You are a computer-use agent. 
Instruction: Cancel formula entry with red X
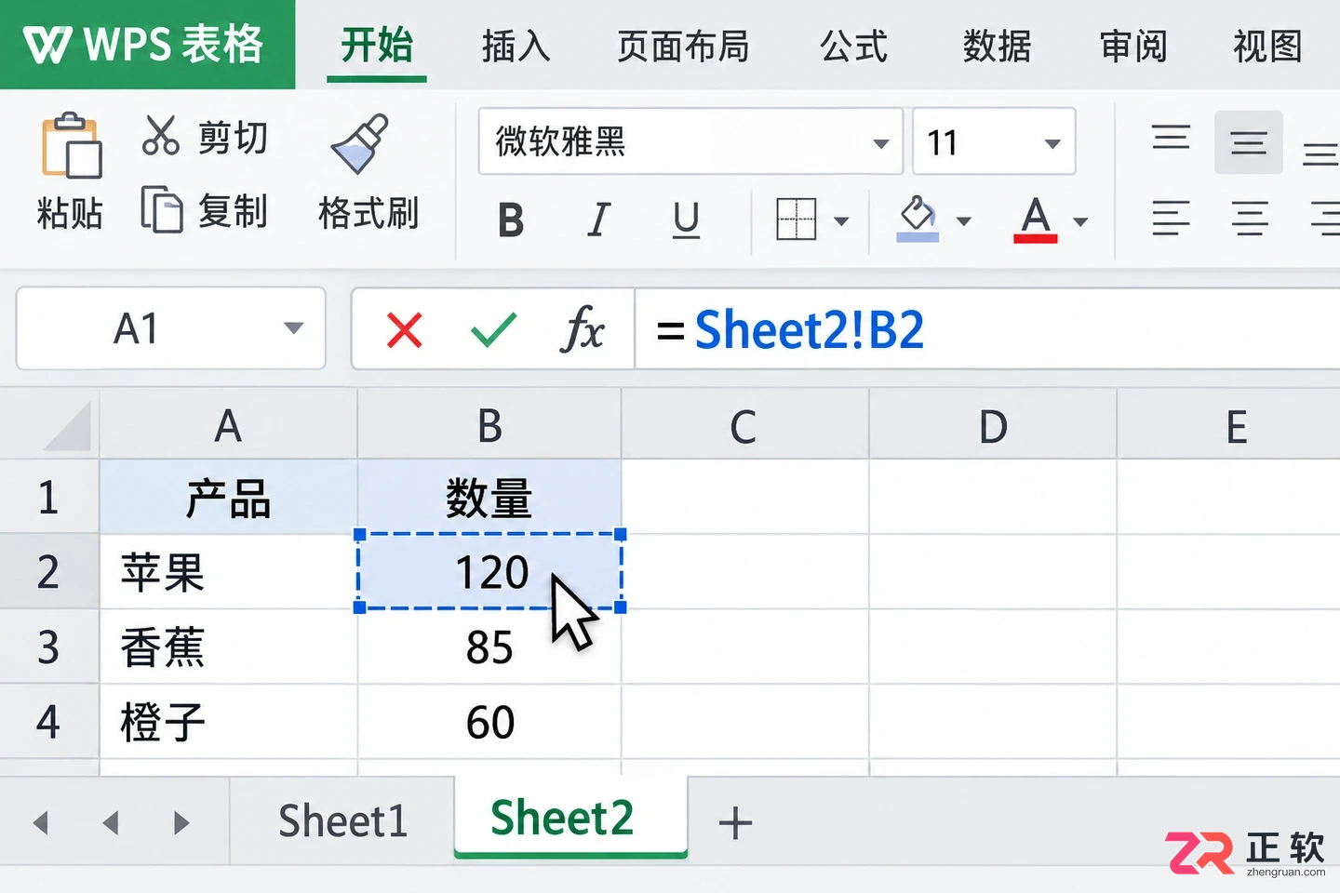tap(404, 329)
